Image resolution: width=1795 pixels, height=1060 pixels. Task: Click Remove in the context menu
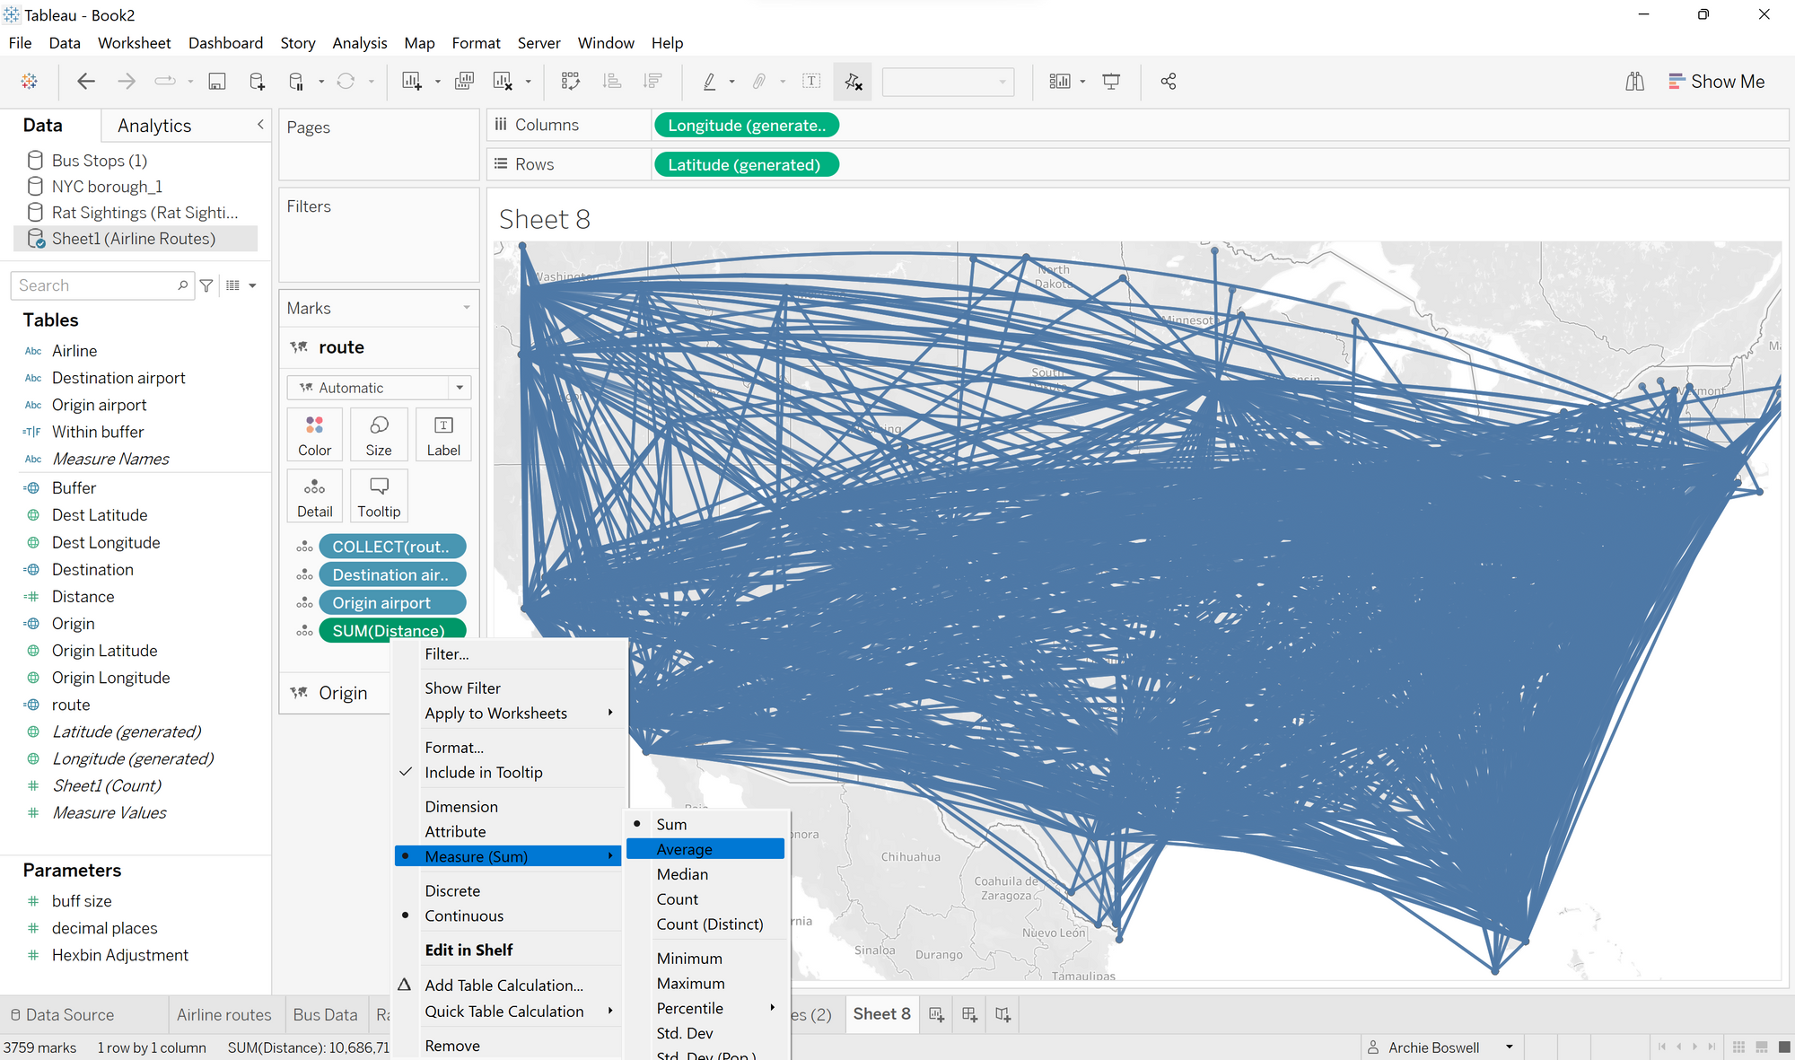pyautogui.click(x=452, y=1046)
